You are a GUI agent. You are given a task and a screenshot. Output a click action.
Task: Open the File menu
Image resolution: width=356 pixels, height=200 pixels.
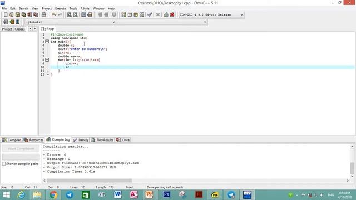point(4,9)
